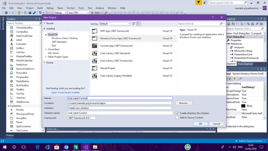268x151 pixels.
Task: Open Microsoft Edge from the taskbar
Action: tap(38, 147)
